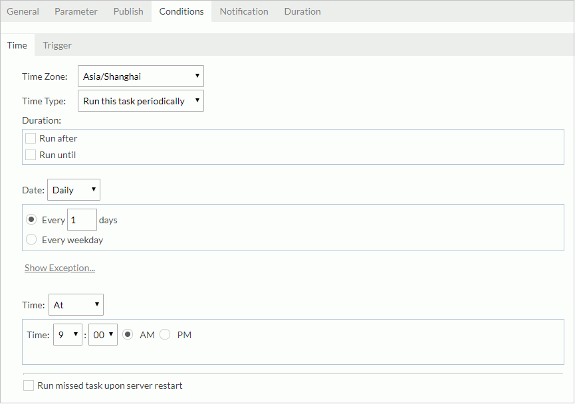Check Run missed task upon server restart
This screenshot has height=404, width=575.
[x=28, y=385]
